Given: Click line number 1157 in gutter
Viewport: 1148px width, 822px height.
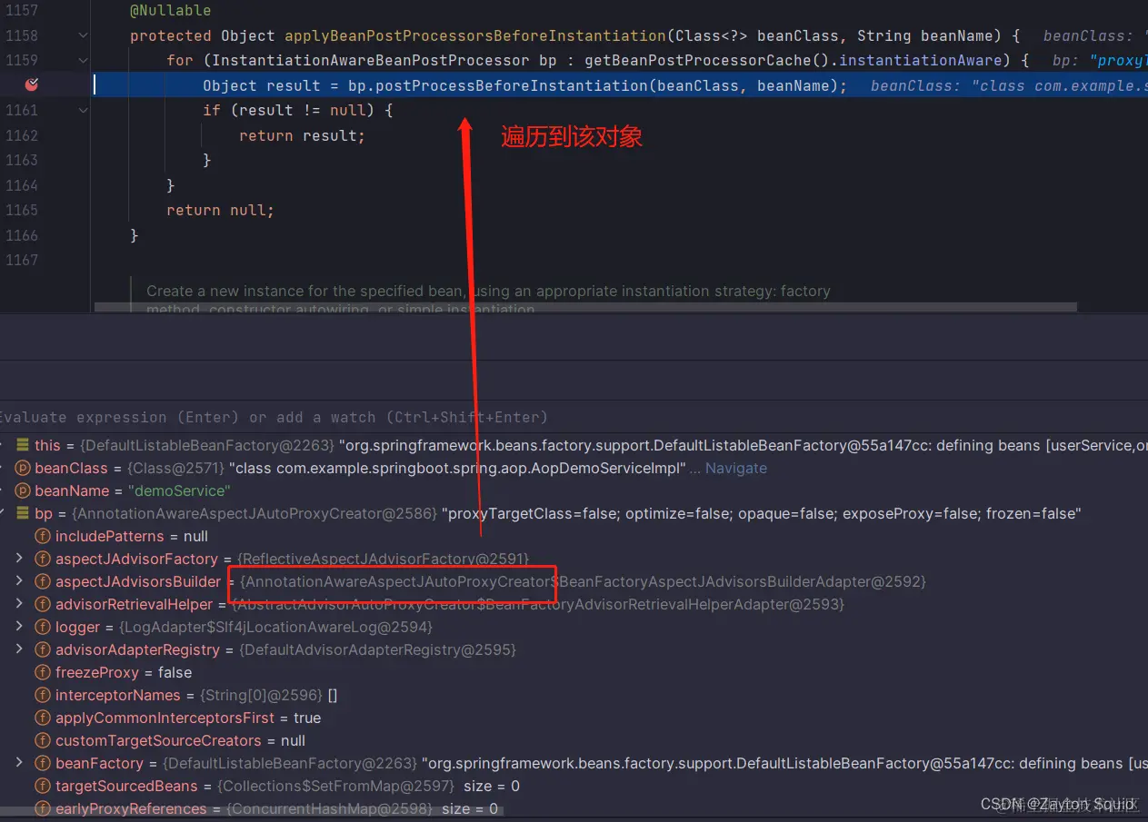Looking at the screenshot, I should click(x=22, y=10).
